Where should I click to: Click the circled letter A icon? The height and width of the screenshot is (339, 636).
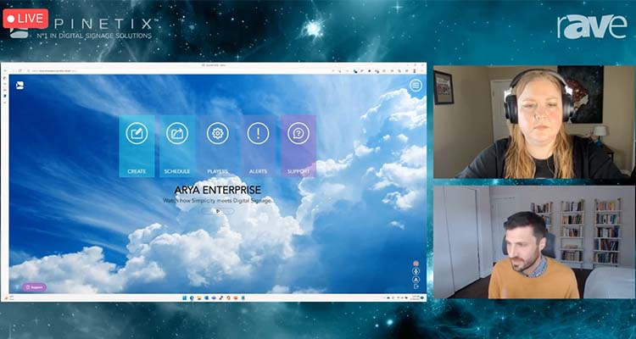(x=416, y=279)
